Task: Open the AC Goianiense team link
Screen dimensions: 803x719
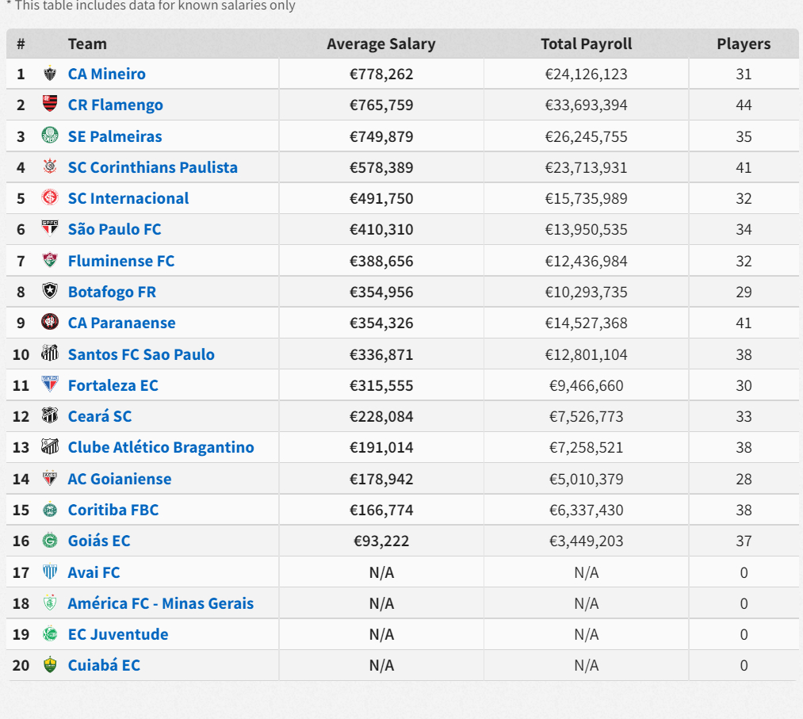Action: pos(120,479)
